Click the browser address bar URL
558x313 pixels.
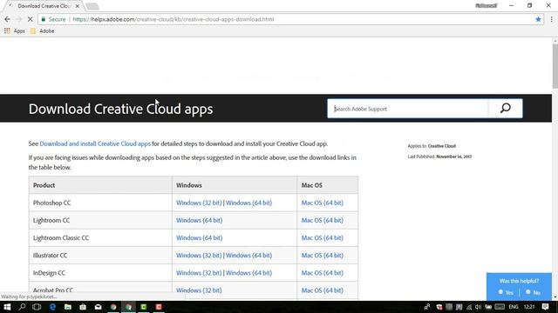point(173,19)
